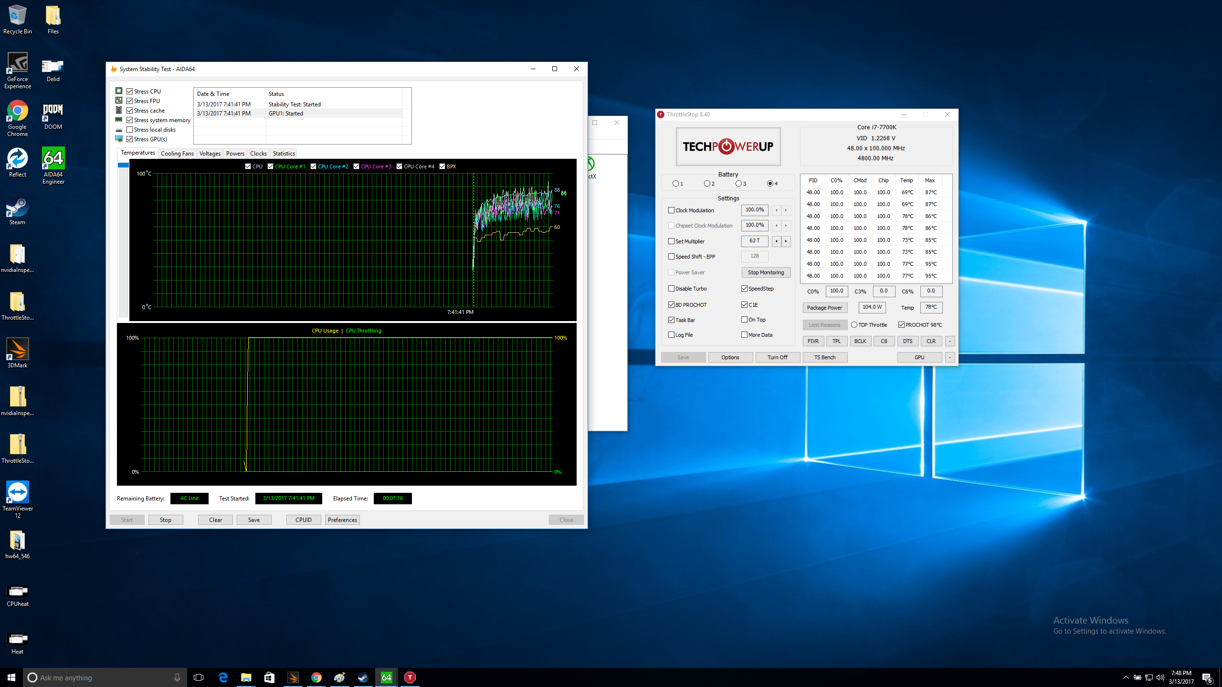Launch Google Chrome from desktop
This screenshot has height=687, width=1222.
click(18, 118)
